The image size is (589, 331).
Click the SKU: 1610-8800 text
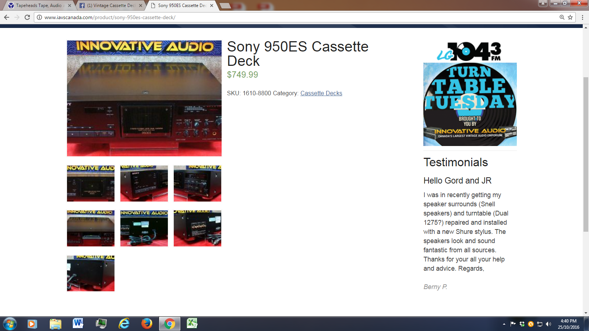[249, 93]
